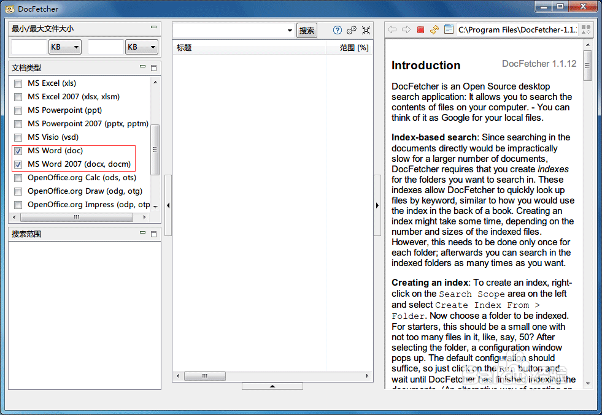Click the minimize-to-tray icon with crossed arrows
This screenshot has width=602, height=415.
click(x=366, y=30)
